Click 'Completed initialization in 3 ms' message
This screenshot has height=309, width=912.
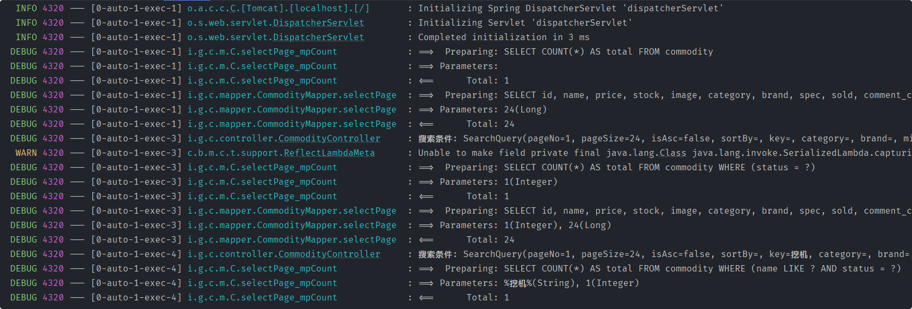pos(504,37)
